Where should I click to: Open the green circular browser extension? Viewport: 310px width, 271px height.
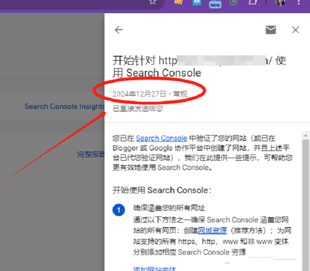click(x=234, y=2)
